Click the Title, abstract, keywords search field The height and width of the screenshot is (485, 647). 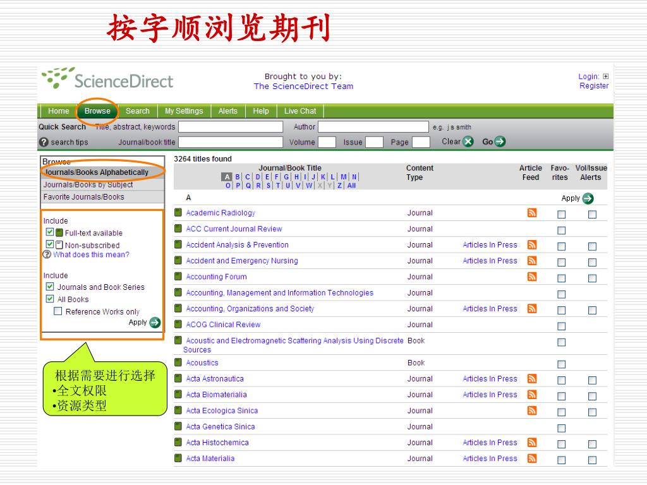231,126
